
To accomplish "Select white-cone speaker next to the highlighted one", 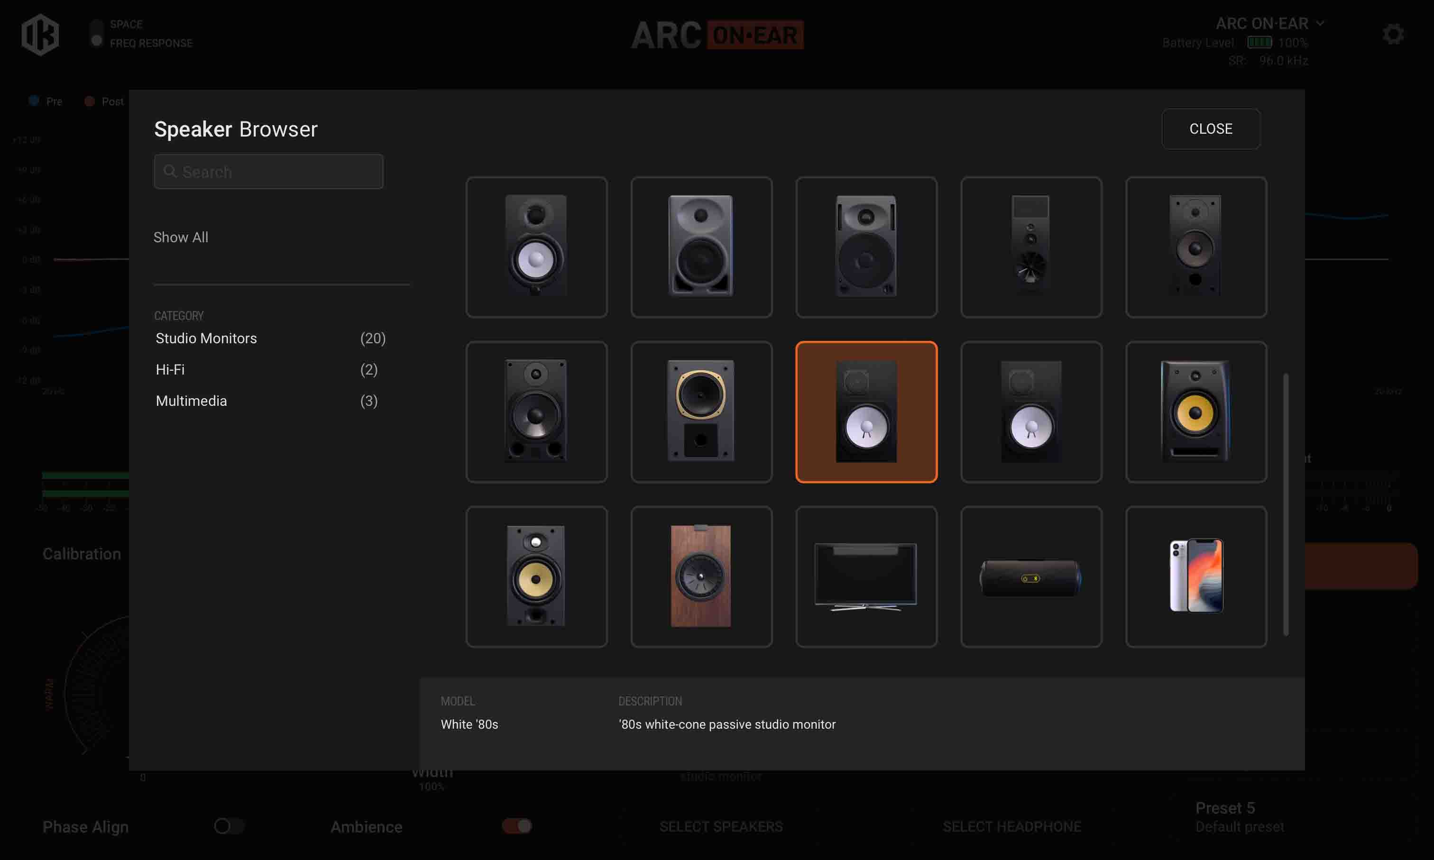I will click(1031, 412).
